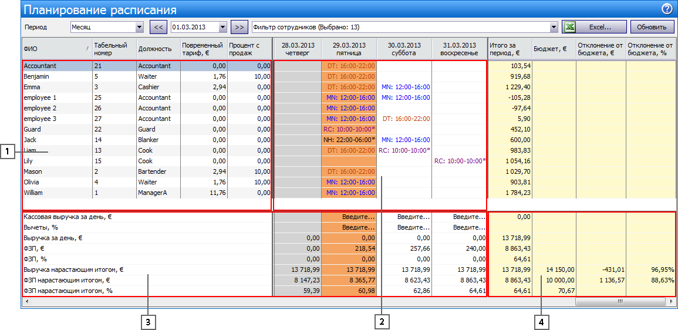Click Введите… for Sunday's Вычеты row
678x330 pixels.
pyautogui.click(x=469, y=228)
